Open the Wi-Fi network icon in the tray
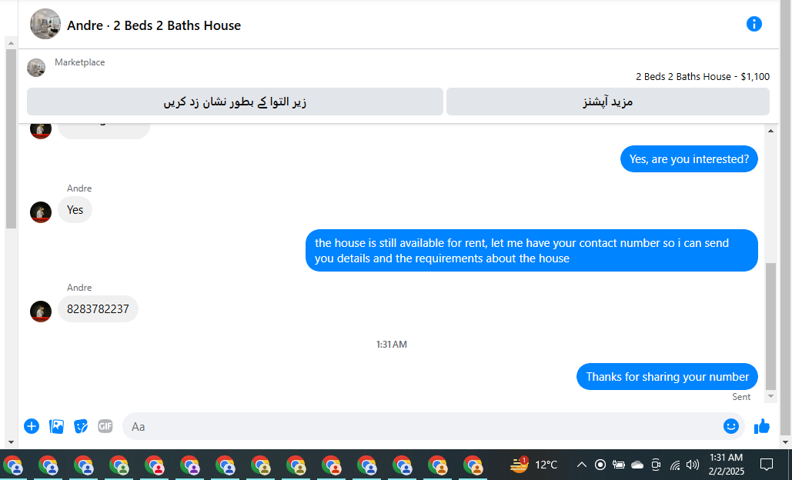The height and width of the screenshot is (480, 792). (x=675, y=465)
